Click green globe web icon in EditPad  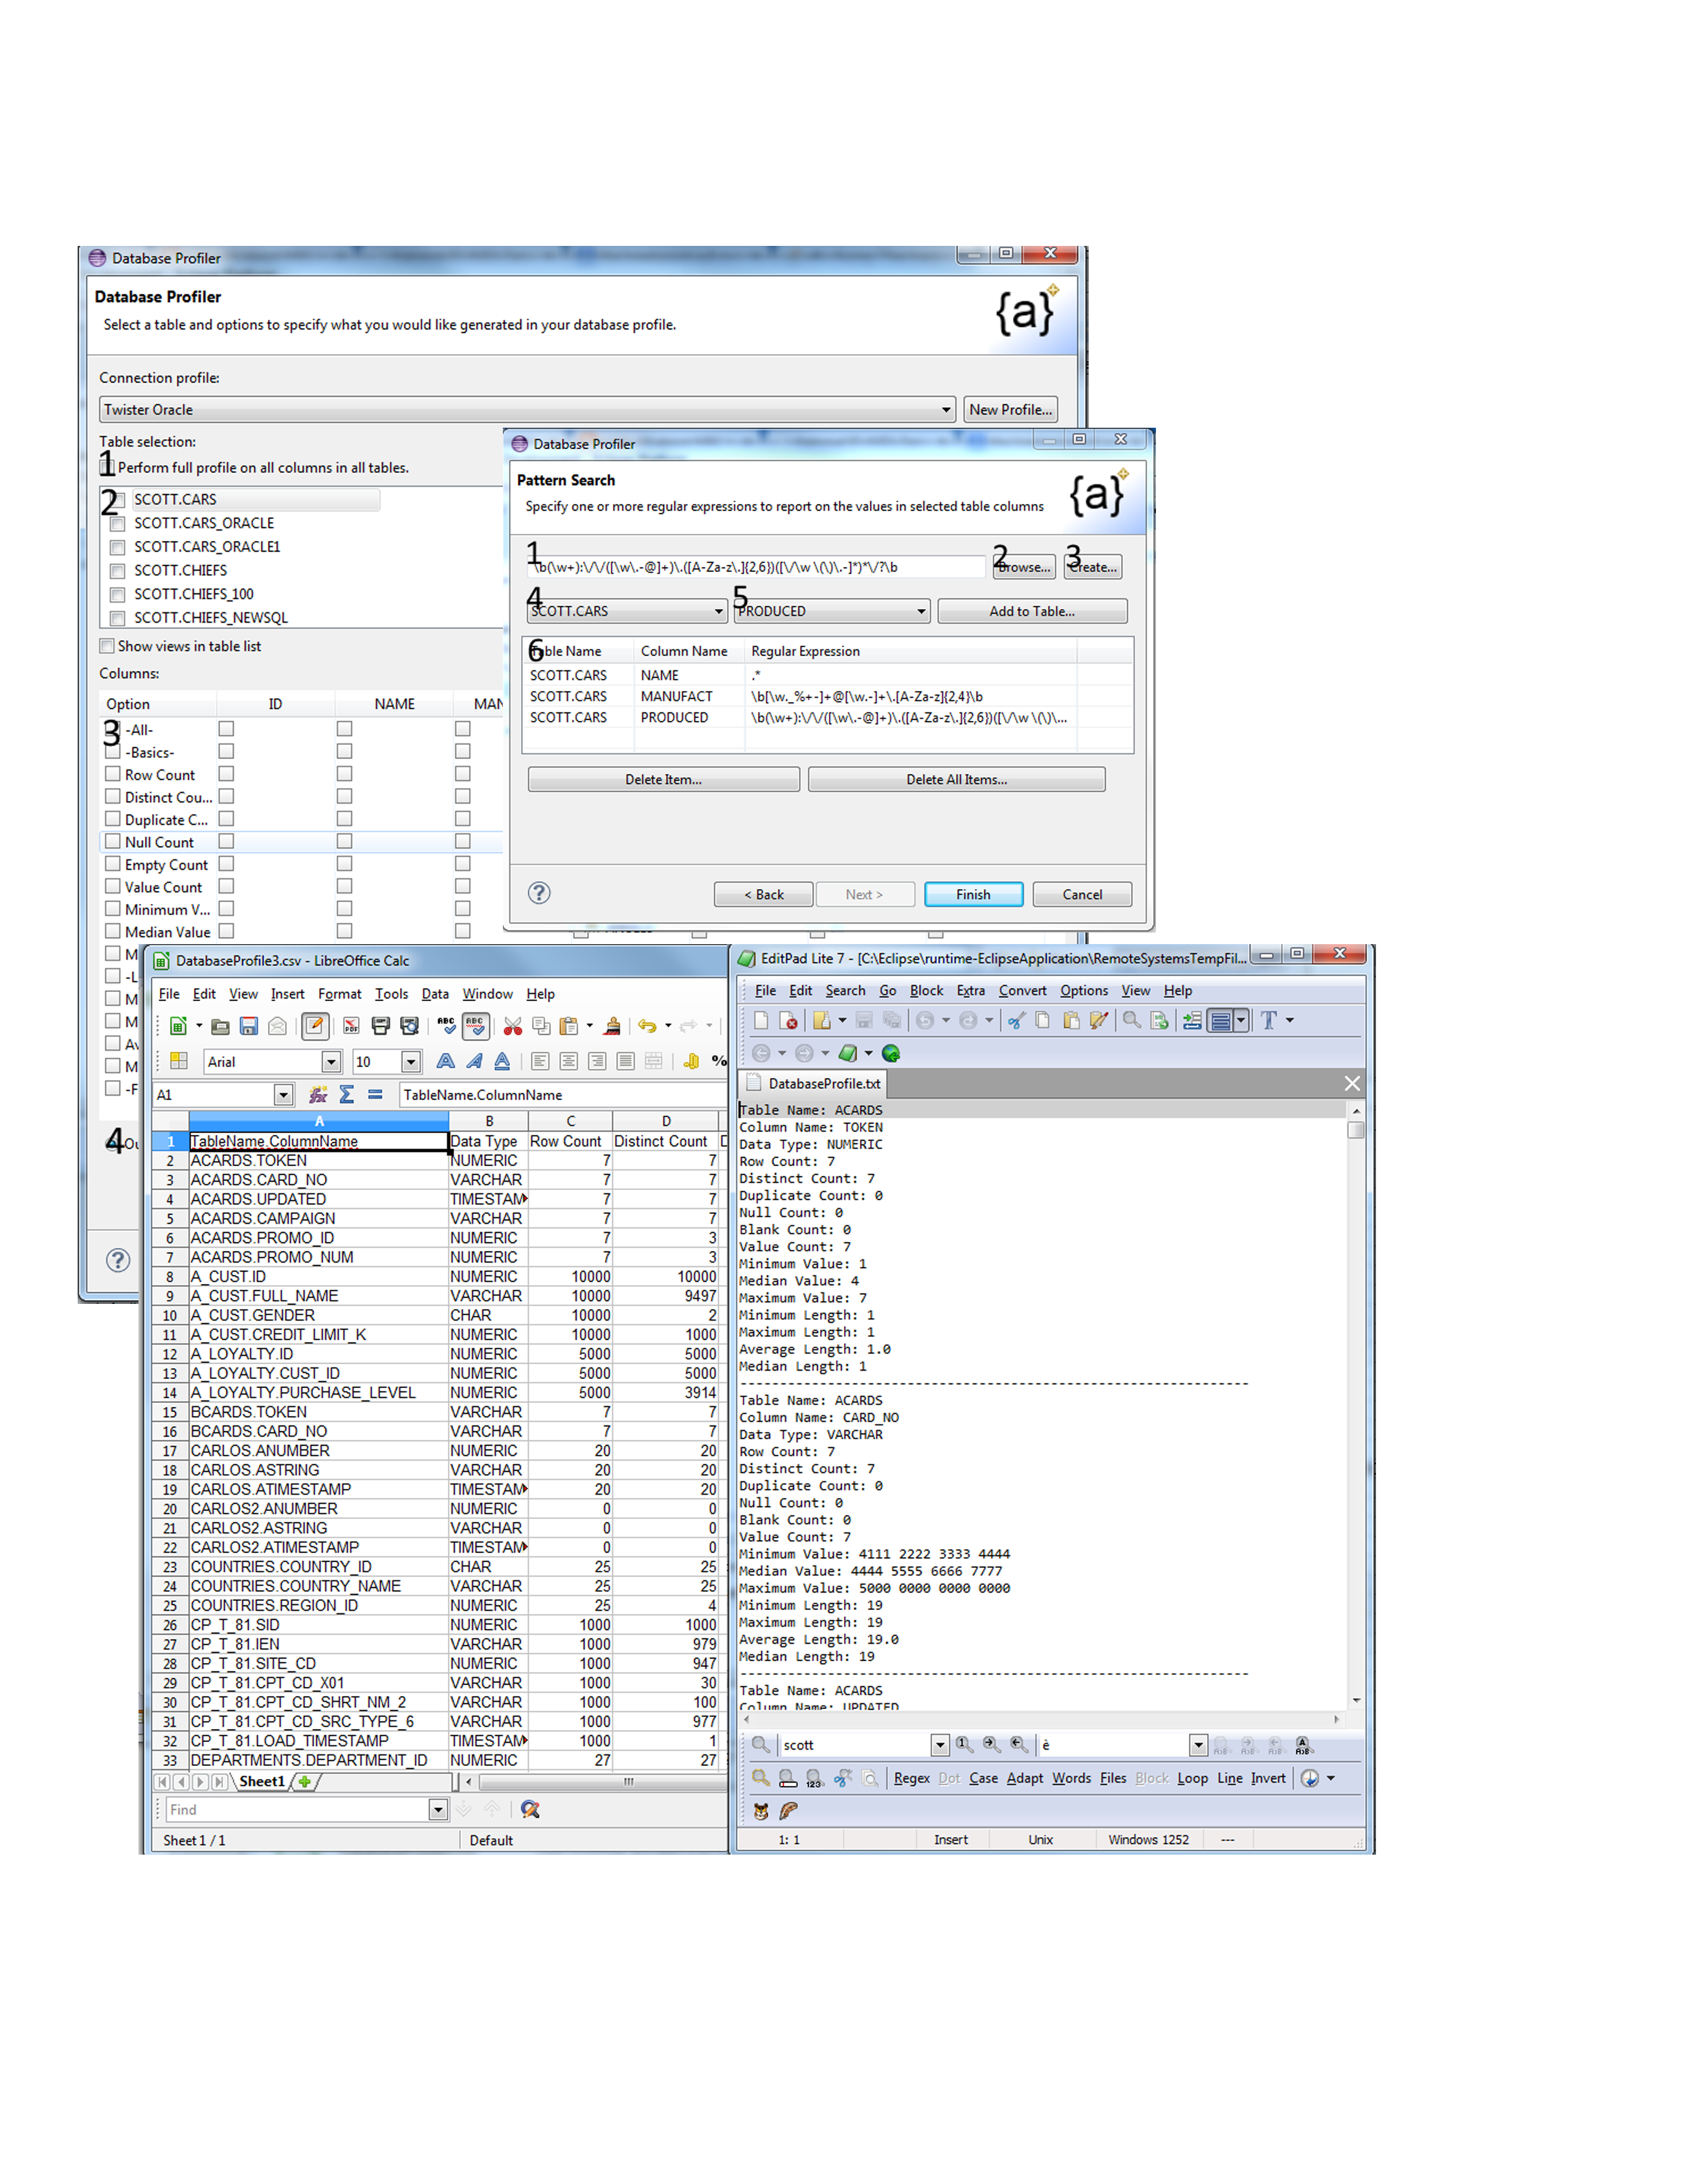point(891,1053)
